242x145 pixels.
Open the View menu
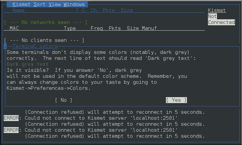point(54,4)
